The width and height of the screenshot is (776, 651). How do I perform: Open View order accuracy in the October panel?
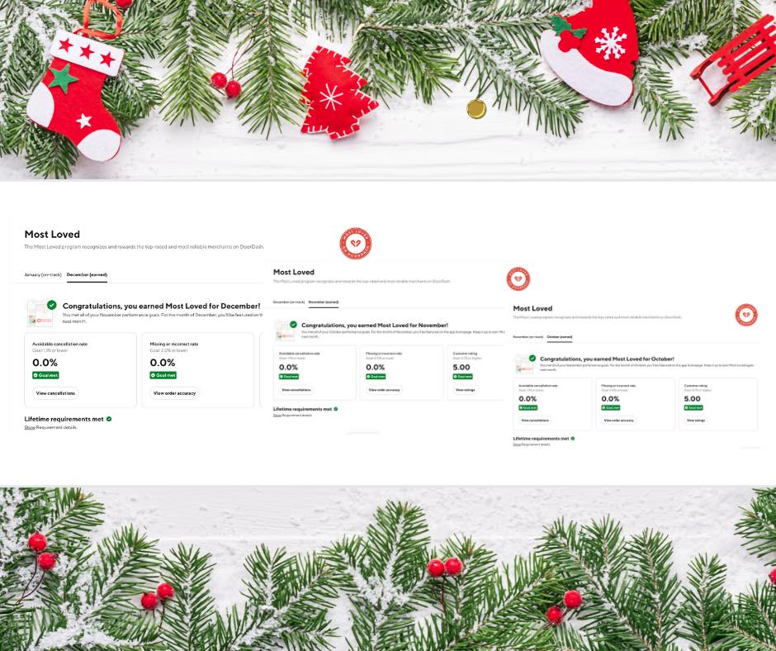click(x=618, y=421)
